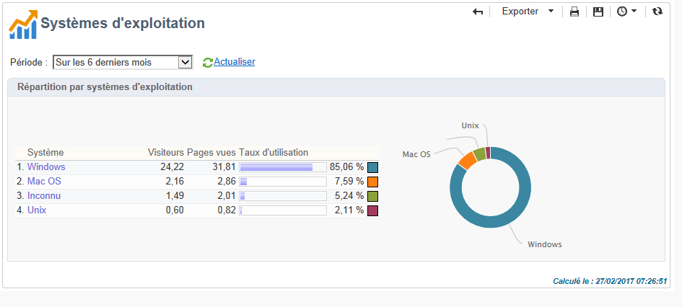
Task: Open the clock history dropdown
Action: tap(626, 12)
